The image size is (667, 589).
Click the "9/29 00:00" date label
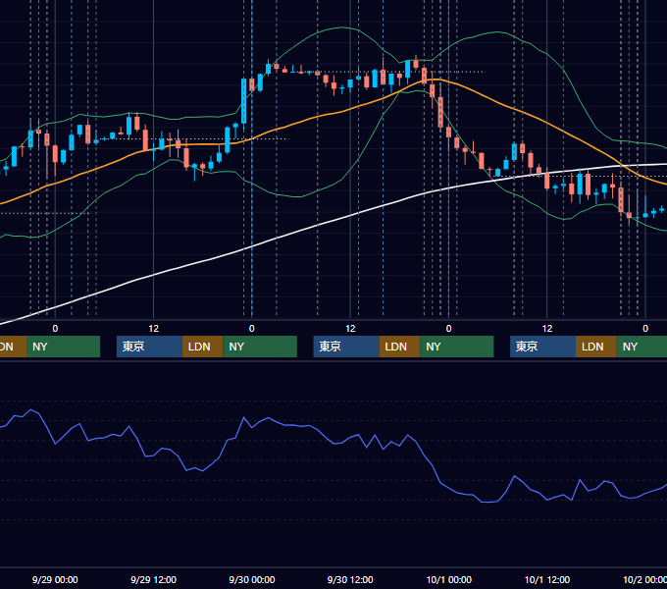coord(55,579)
